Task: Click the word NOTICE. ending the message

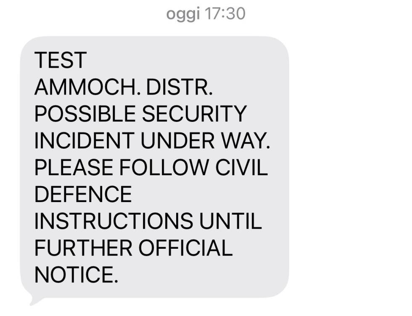Action: pos(74,275)
